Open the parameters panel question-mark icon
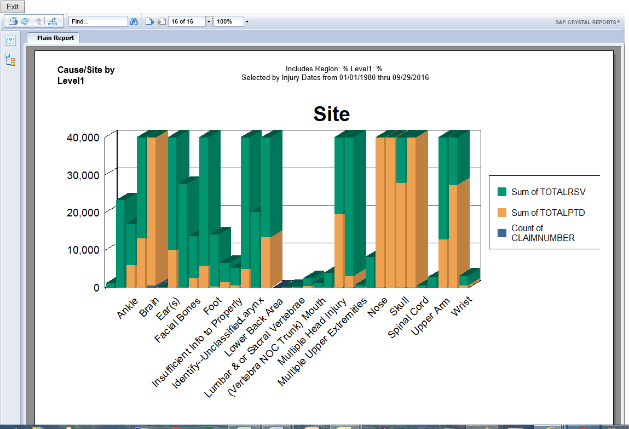Image resolution: width=629 pixels, height=429 pixels. (10, 41)
